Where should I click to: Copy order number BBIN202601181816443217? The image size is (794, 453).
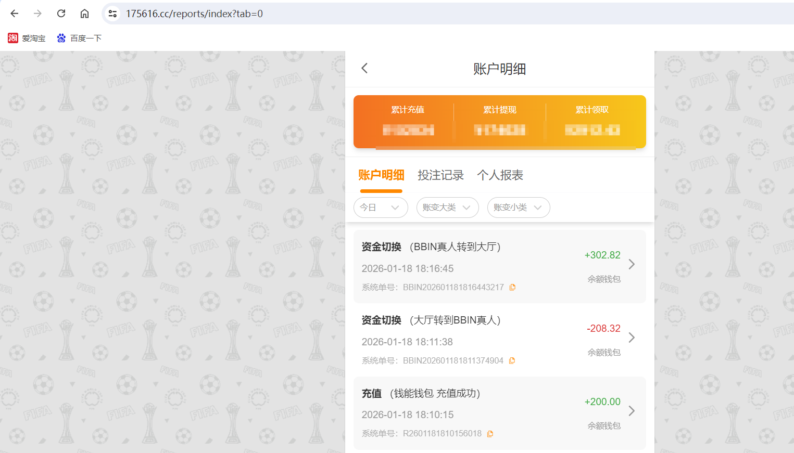pyautogui.click(x=512, y=287)
